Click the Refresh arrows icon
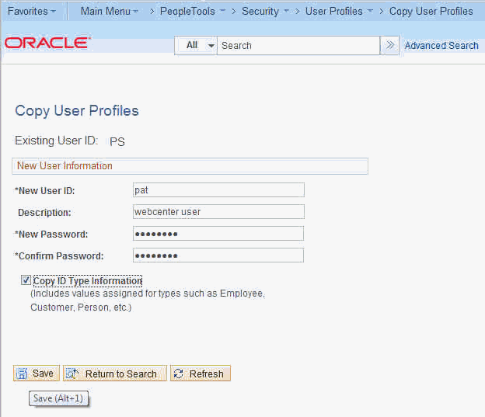The height and width of the screenshot is (417, 485). pyautogui.click(x=180, y=374)
